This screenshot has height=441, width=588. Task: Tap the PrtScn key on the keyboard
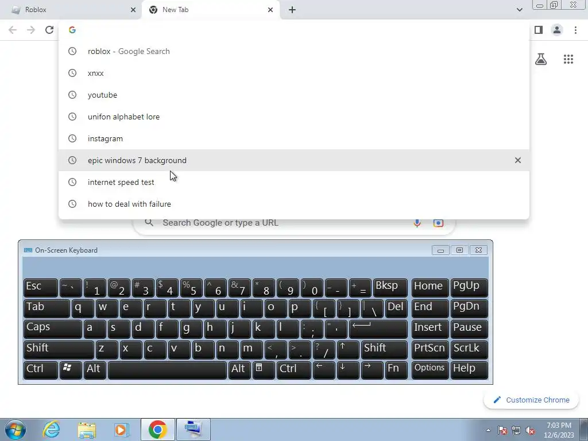point(430,350)
